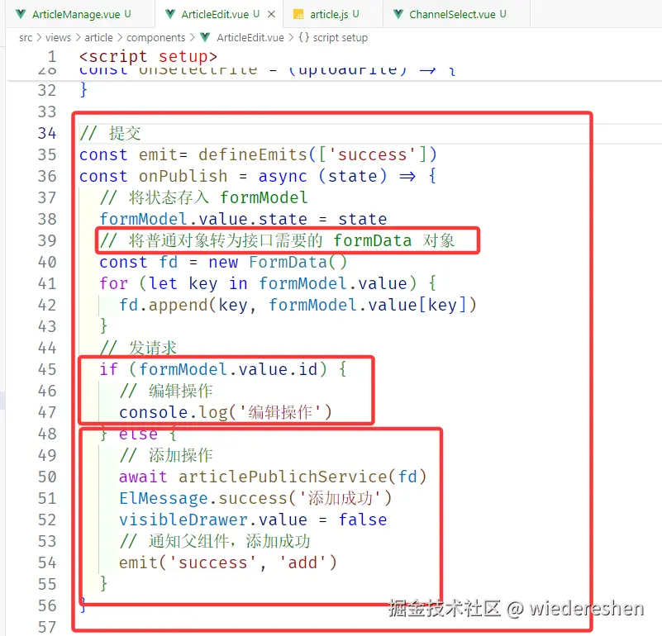Viewport: 662px width, 636px height.
Task: Click the braces symbol icon in breadcrumb
Action: (x=304, y=37)
